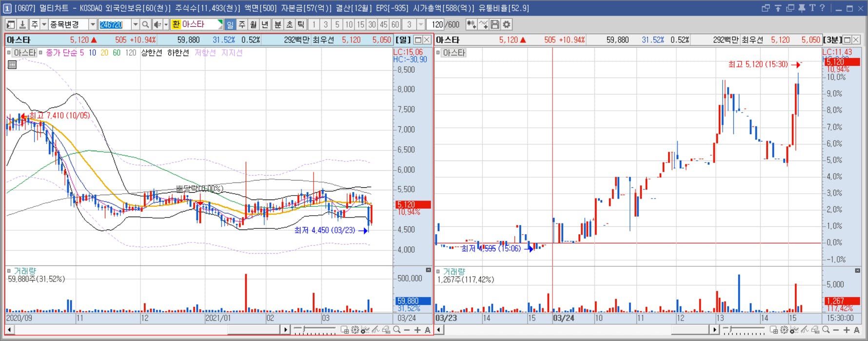Click the 10 interval button
The image size is (868, 341).
pos(349,24)
